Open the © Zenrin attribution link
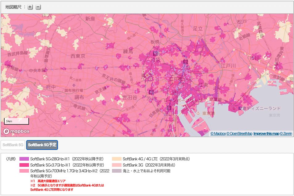 tap(286, 134)
